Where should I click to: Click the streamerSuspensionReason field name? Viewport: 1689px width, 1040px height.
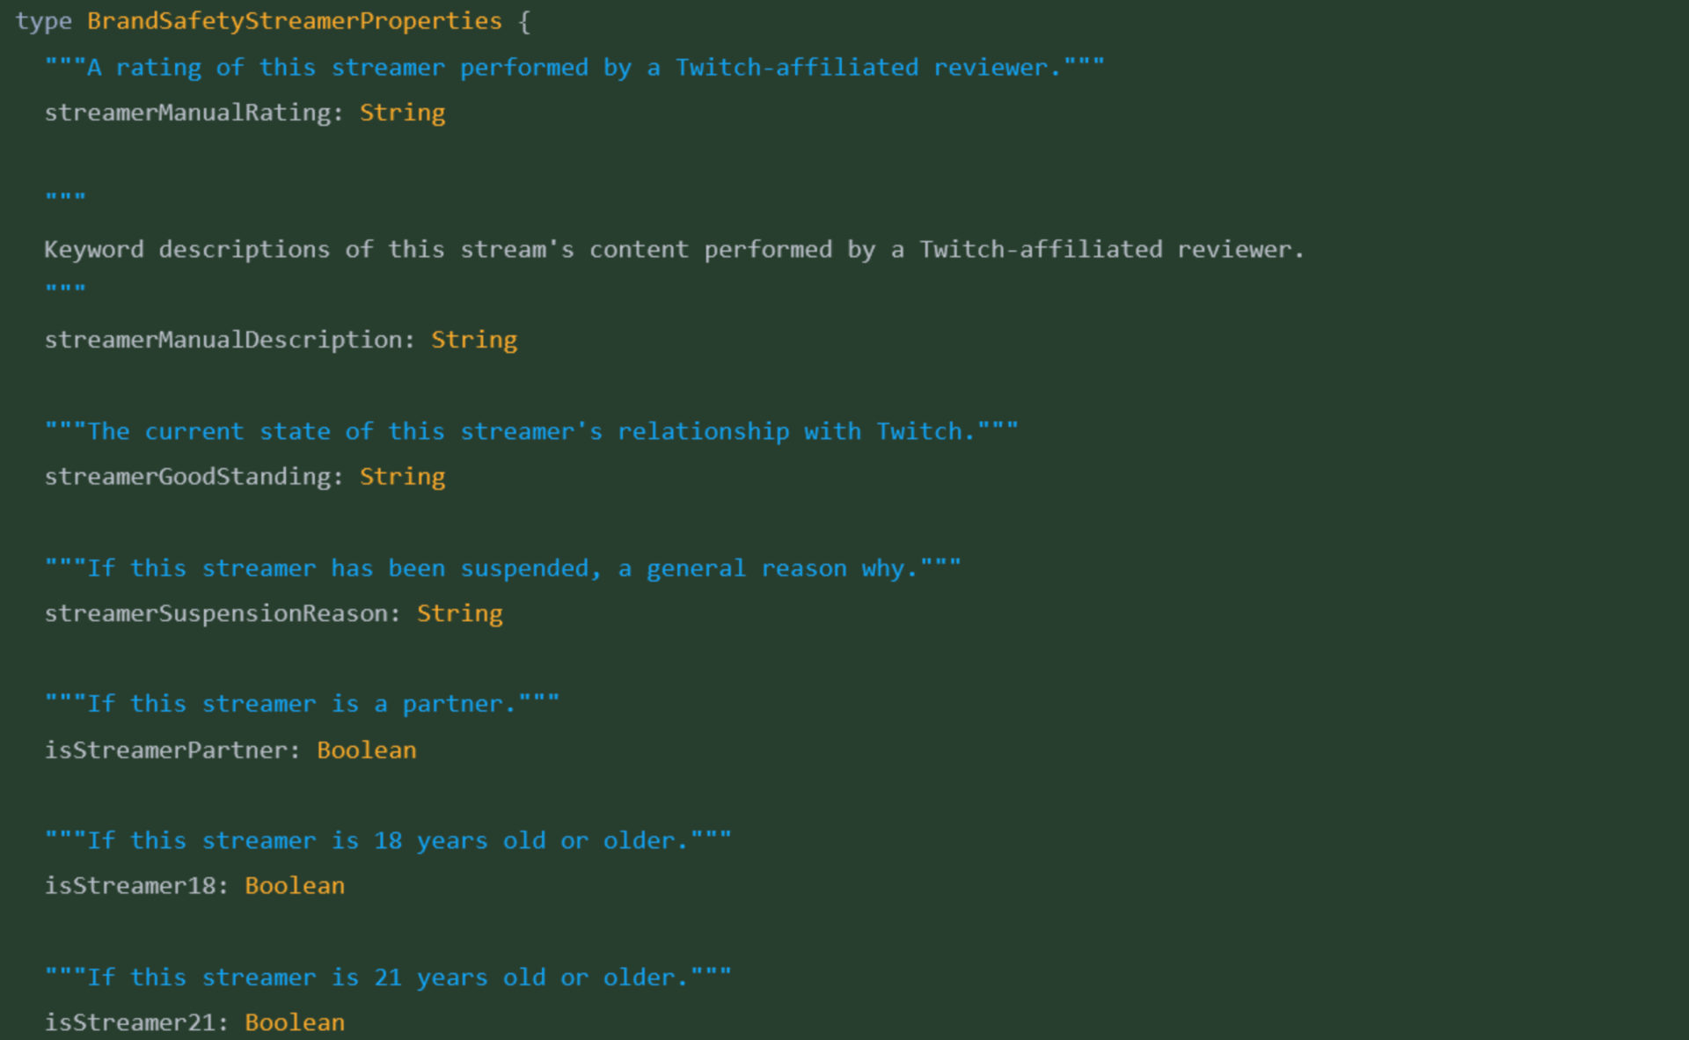tap(216, 613)
